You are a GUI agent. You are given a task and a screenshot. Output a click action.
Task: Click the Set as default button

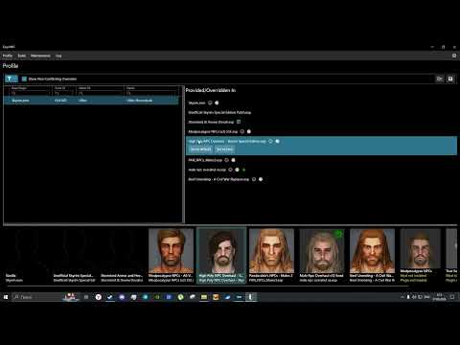[x=200, y=149]
